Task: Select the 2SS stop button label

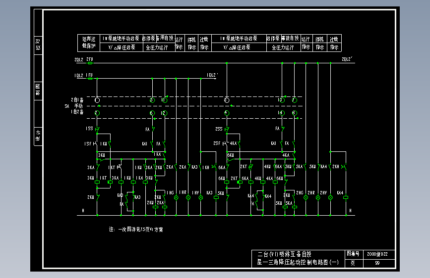Action: click(219, 129)
